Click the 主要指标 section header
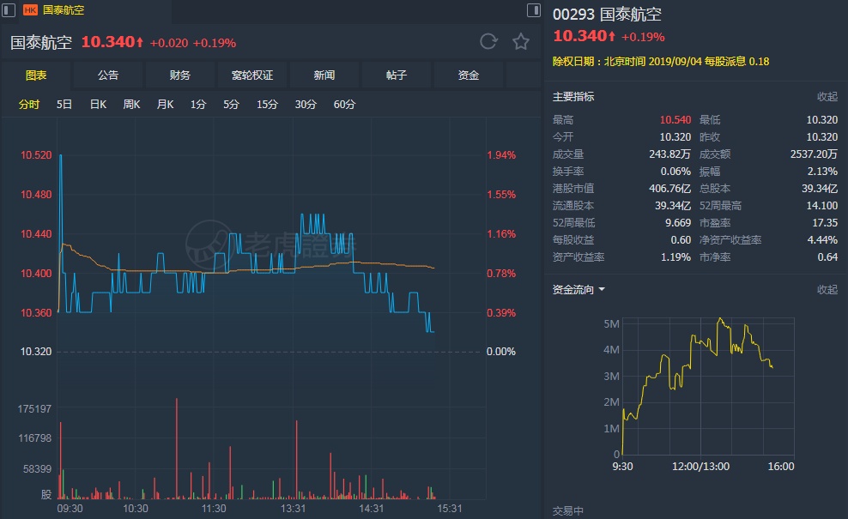Image resolution: width=848 pixels, height=519 pixels. [x=573, y=97]
